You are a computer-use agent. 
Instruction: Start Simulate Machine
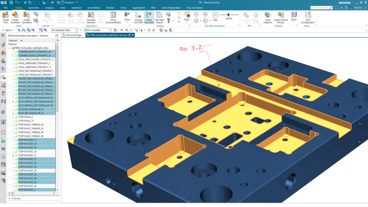(x=91, y=18)
